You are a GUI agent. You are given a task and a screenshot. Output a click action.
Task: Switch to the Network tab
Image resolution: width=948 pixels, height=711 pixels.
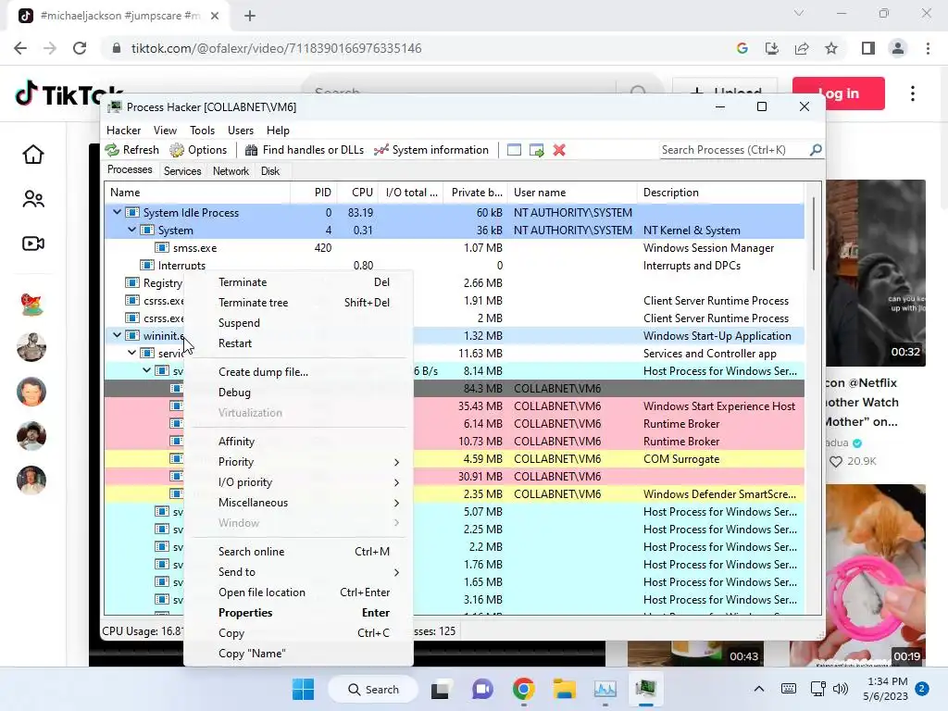click(x=231, y=171)
